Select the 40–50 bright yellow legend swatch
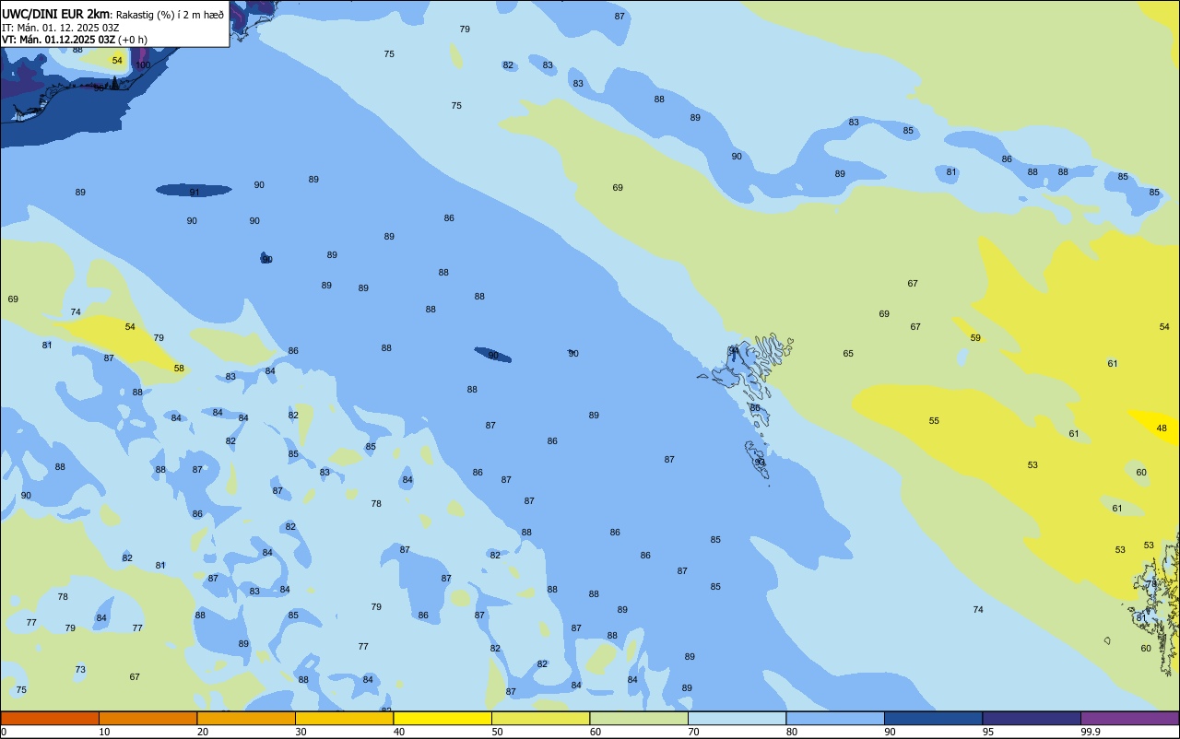 tap(442, 718)
